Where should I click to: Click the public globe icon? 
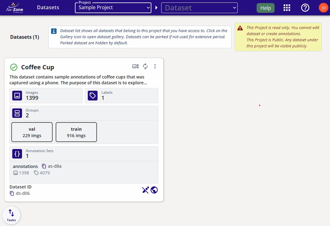pos(154,190)
